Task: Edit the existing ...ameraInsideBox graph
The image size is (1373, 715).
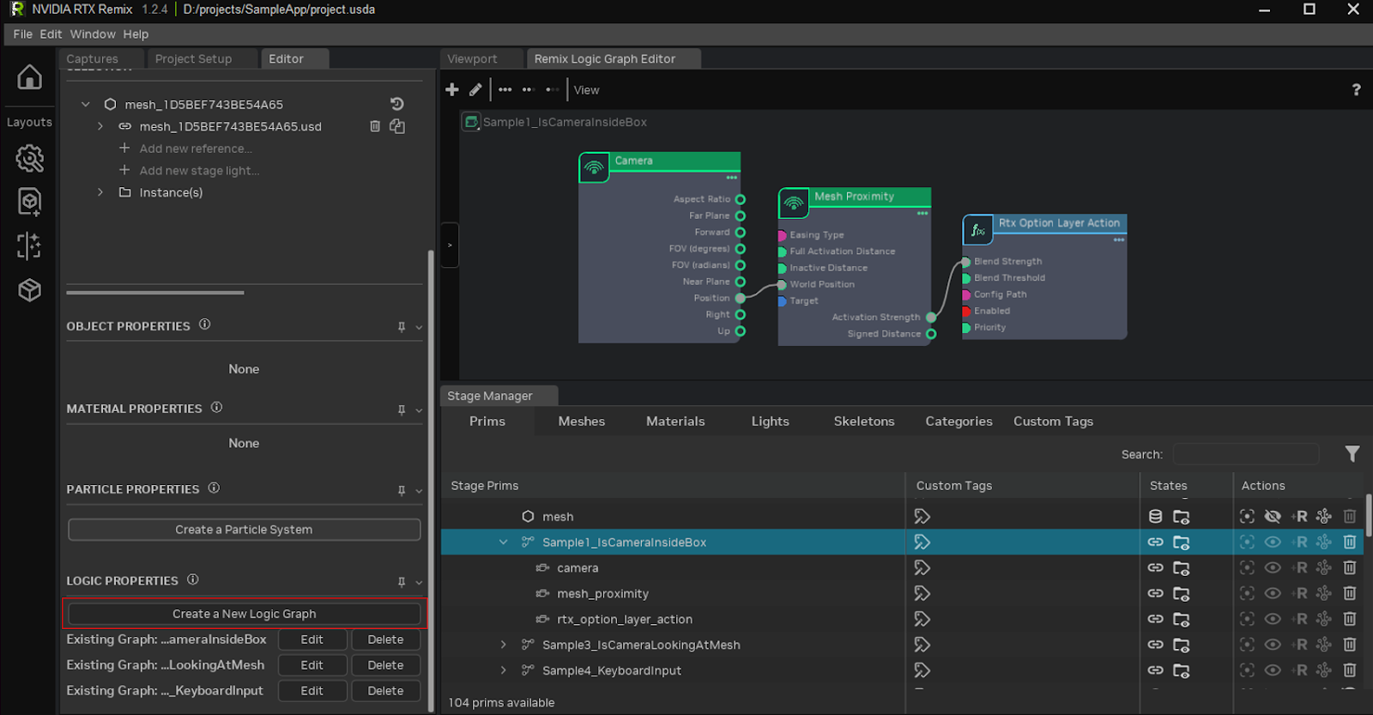Action: coord(311,639)
